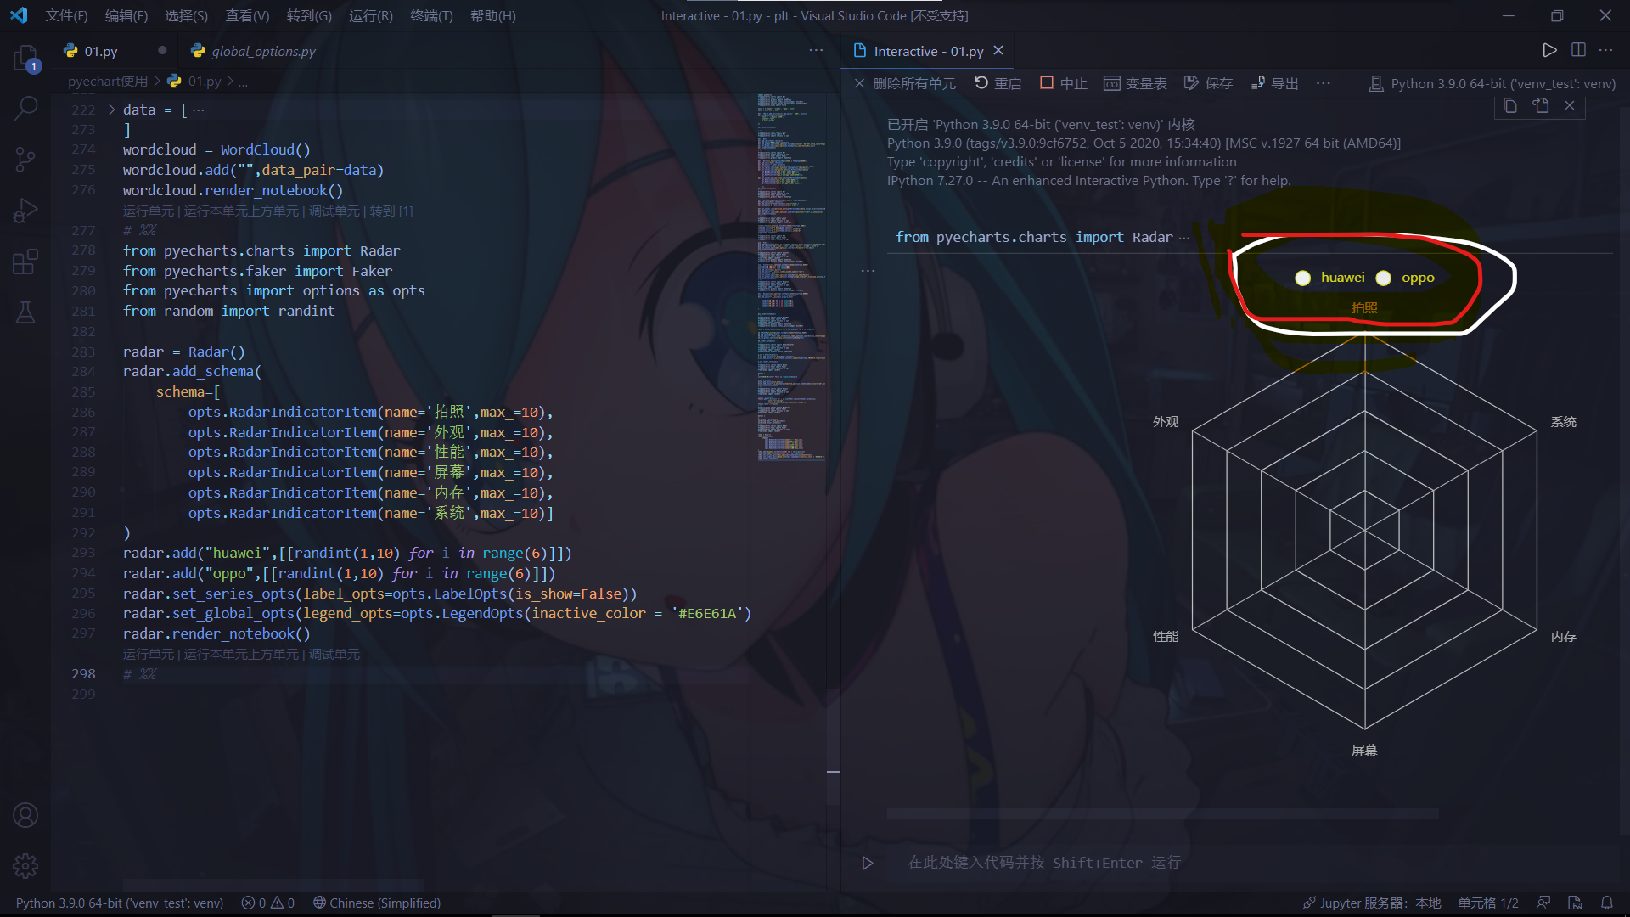
Task: Open the 编辑(E) menu
Action: [126, 15]
